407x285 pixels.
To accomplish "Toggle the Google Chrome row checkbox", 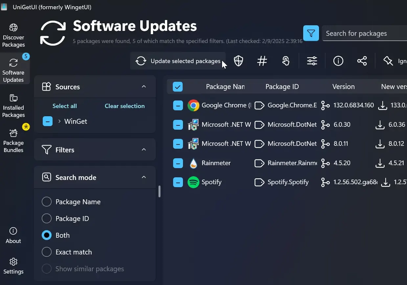I will click(178, 105).
